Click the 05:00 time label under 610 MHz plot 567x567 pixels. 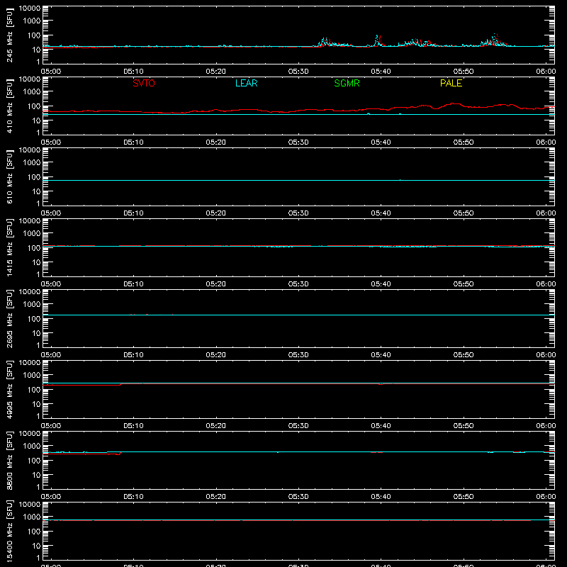pos(51,213)
